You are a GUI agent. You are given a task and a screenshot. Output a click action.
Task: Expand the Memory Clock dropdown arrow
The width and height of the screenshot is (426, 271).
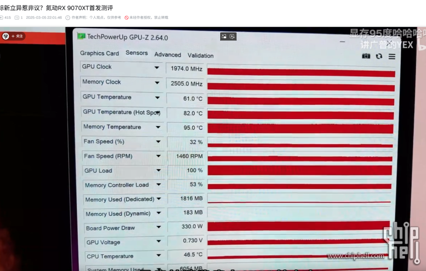point(157,83)
